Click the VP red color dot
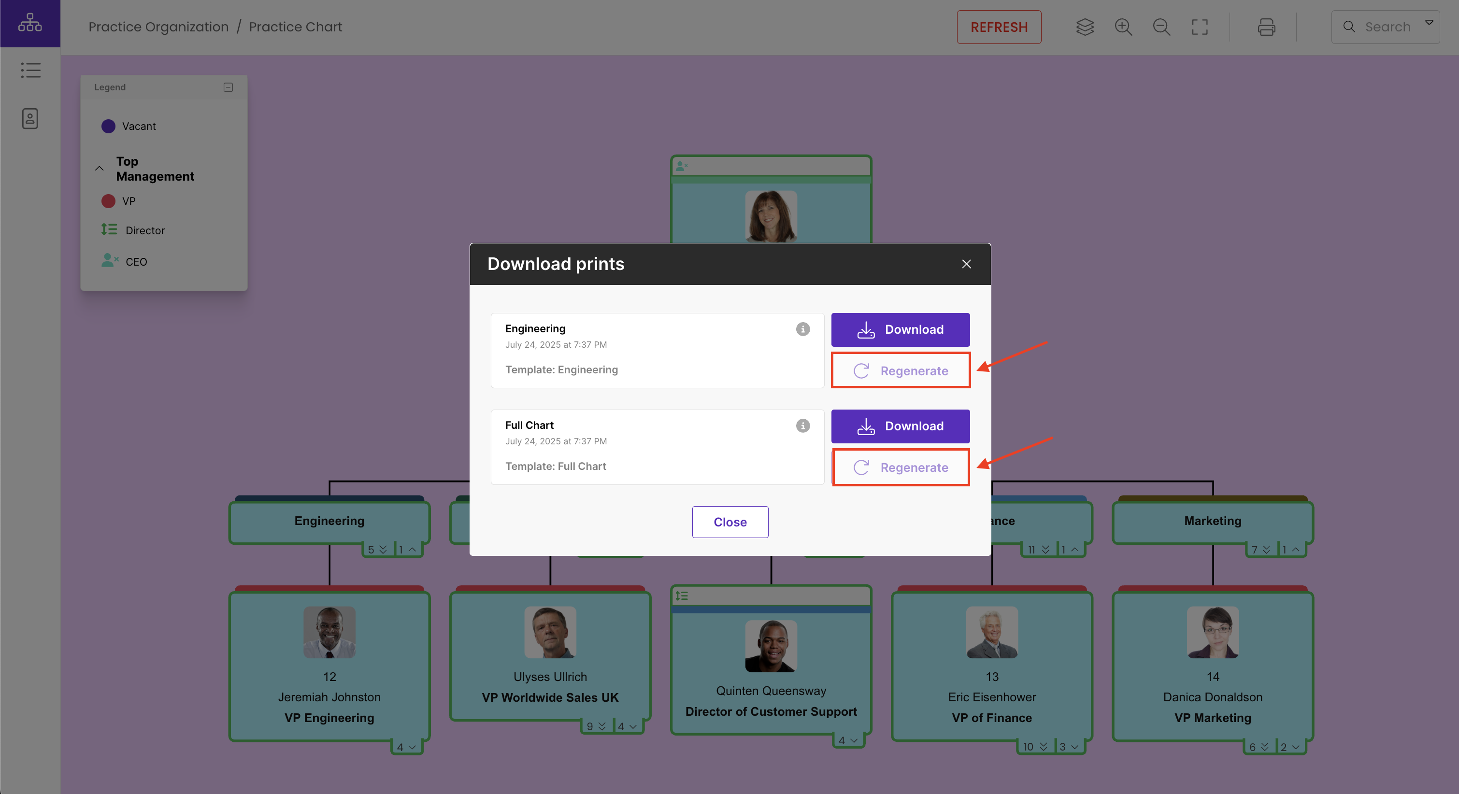Viewport: 1459px width, 794px height. [108, 201]
